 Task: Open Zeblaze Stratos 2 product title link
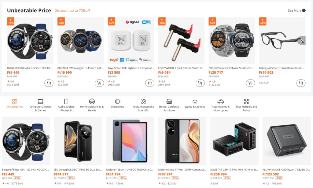pos(231,68)
